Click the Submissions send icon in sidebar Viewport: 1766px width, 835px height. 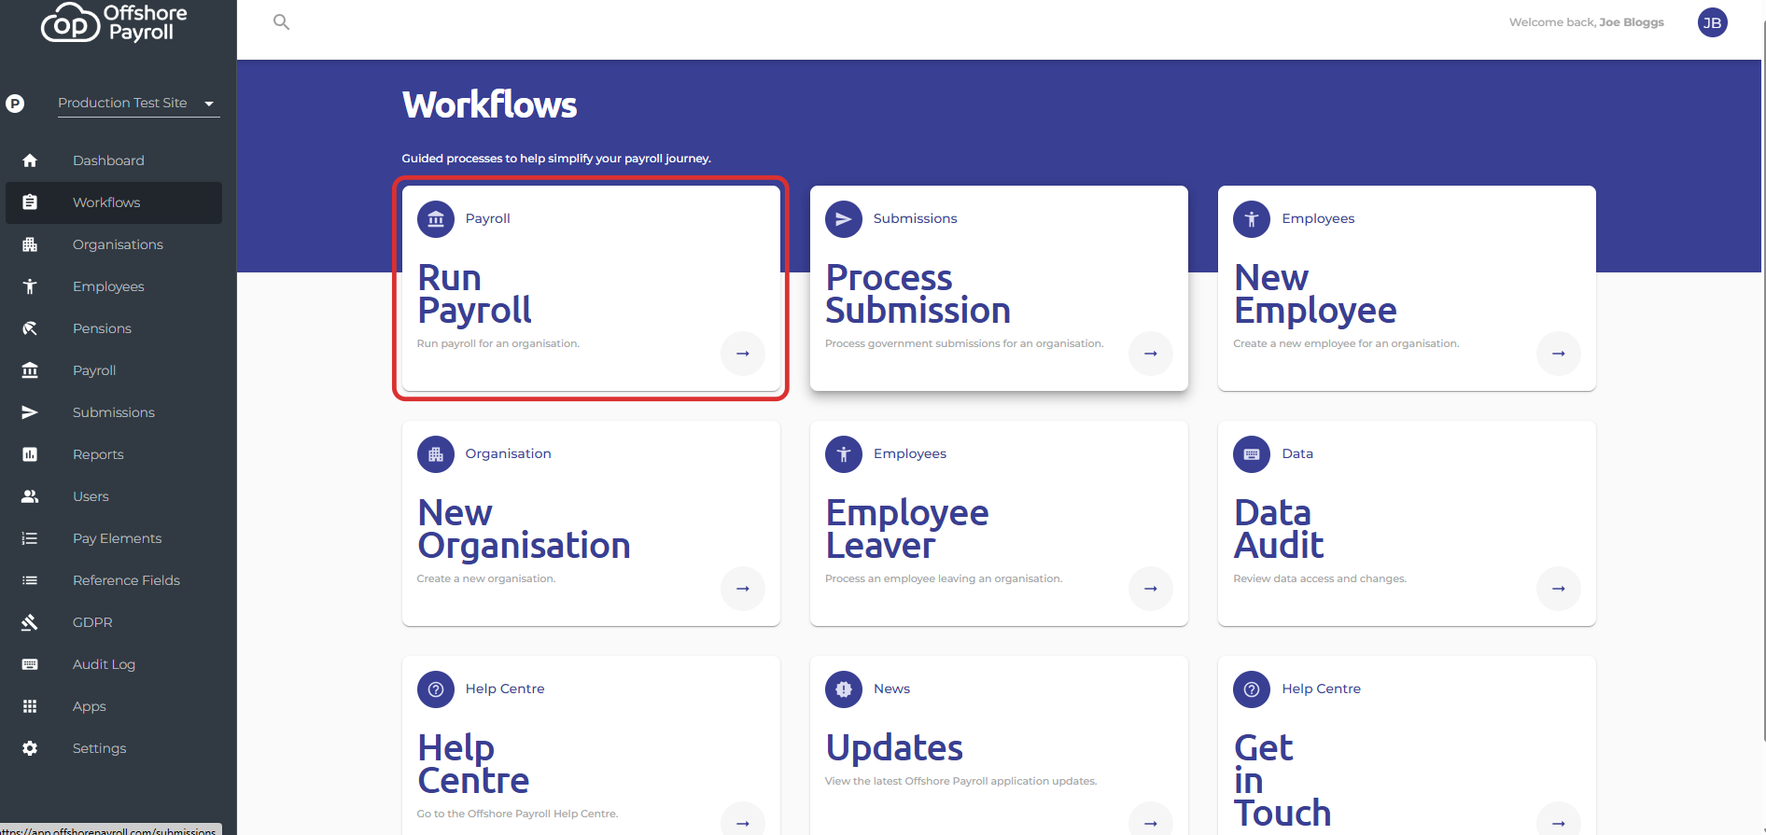click(30, 412)
